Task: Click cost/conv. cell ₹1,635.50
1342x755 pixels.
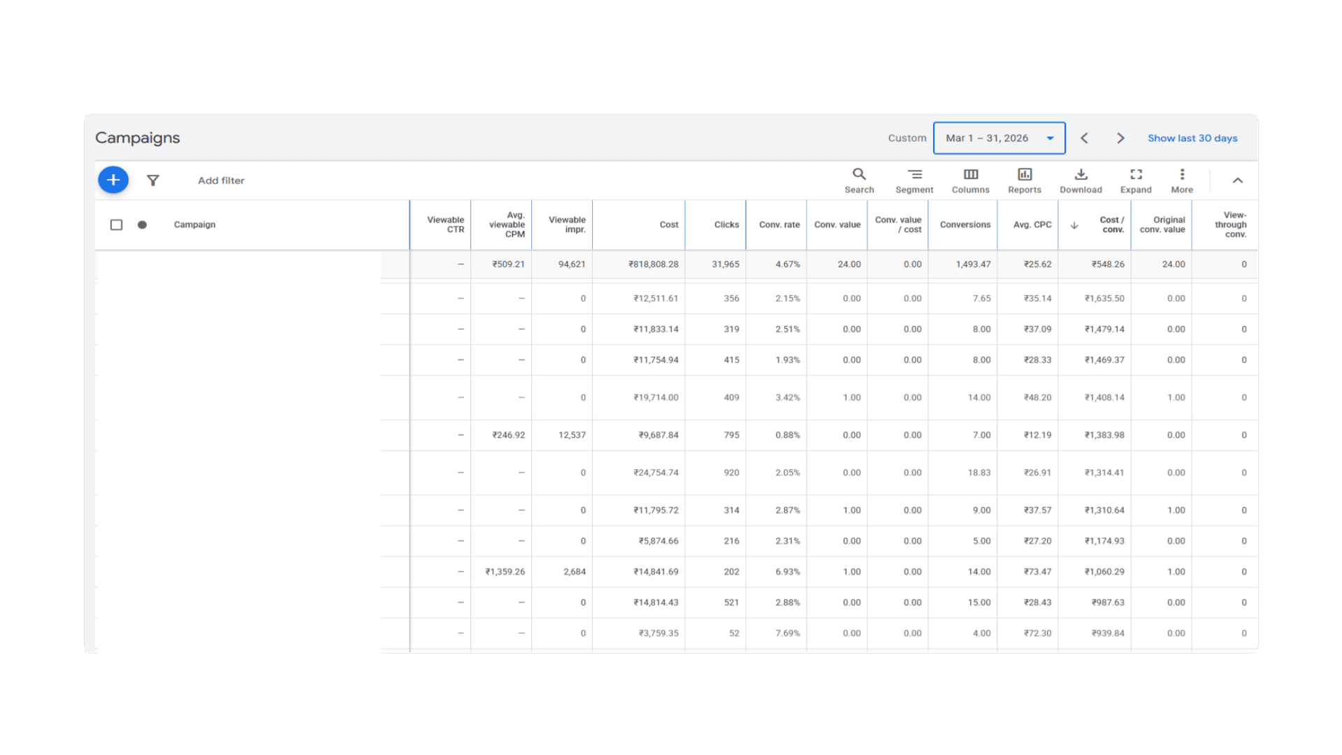Action: (1104, 299)
